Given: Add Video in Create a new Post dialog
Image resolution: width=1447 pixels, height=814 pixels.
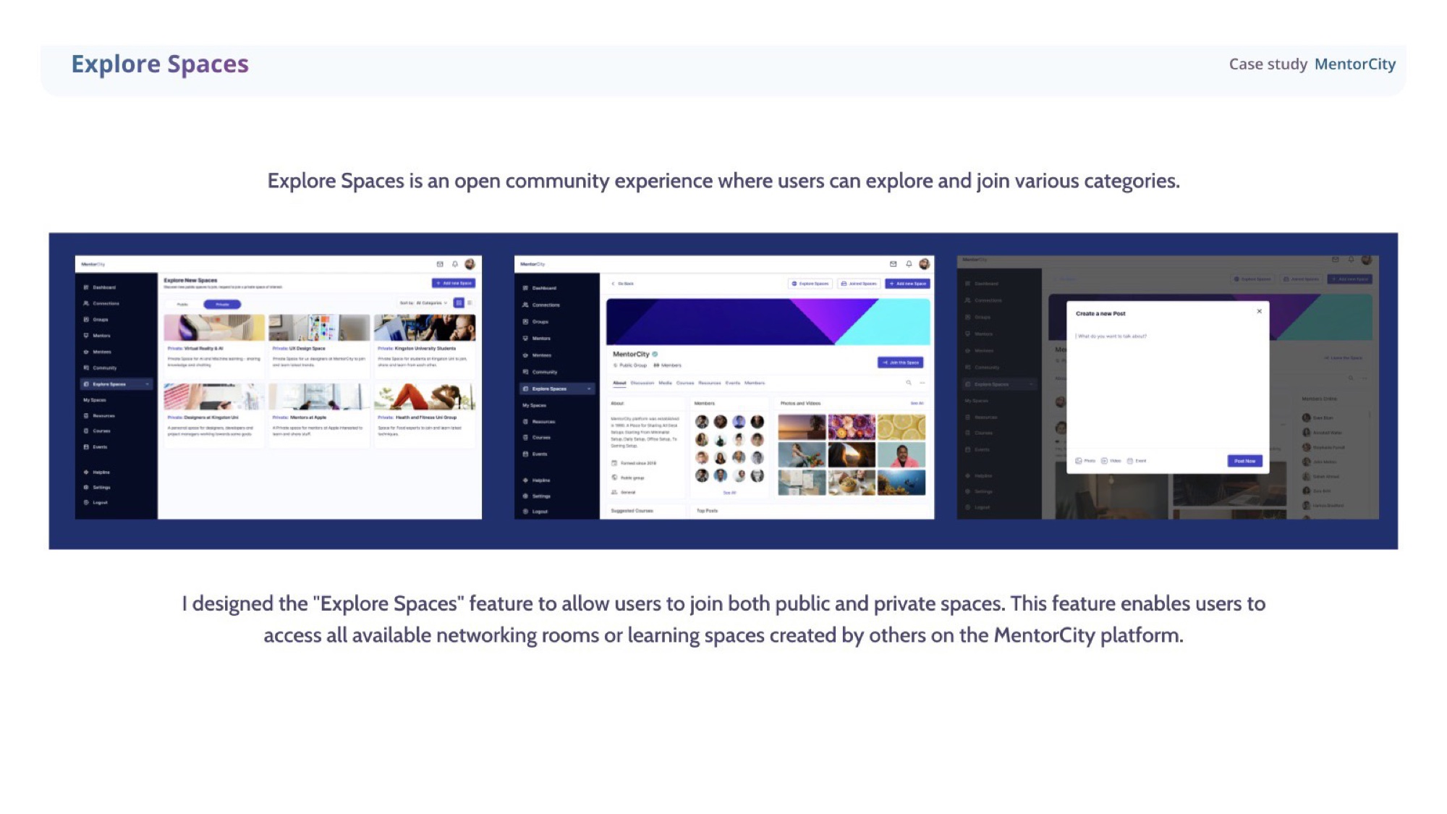Looking at the screenshot, I should point(1111,461).
